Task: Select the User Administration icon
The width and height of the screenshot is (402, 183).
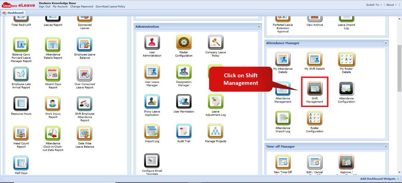Action: [151, 44]
